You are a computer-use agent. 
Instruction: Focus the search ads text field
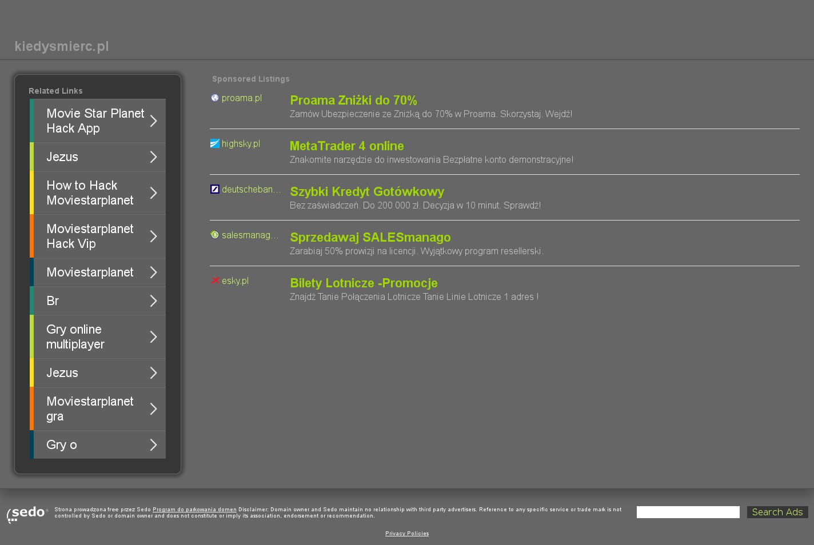pyautogui.click(x=688, y=512)
